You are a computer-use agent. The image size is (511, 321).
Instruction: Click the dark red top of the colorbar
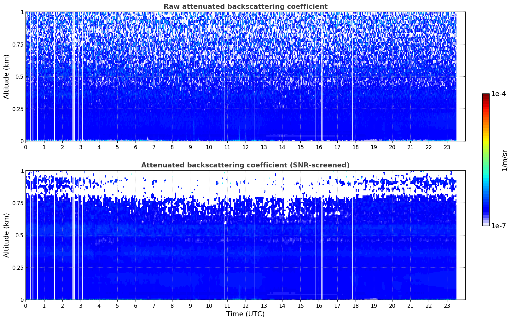pos(485,95)
